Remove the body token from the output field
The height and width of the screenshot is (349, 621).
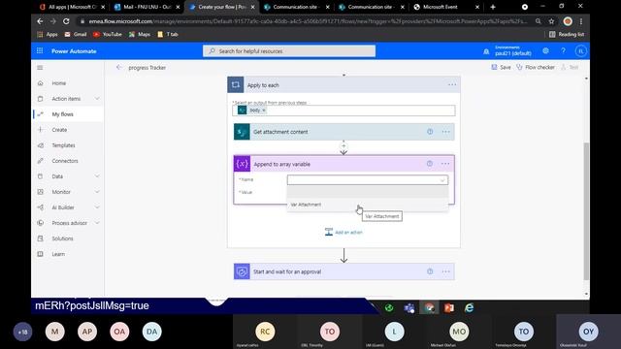coord(264,111)
